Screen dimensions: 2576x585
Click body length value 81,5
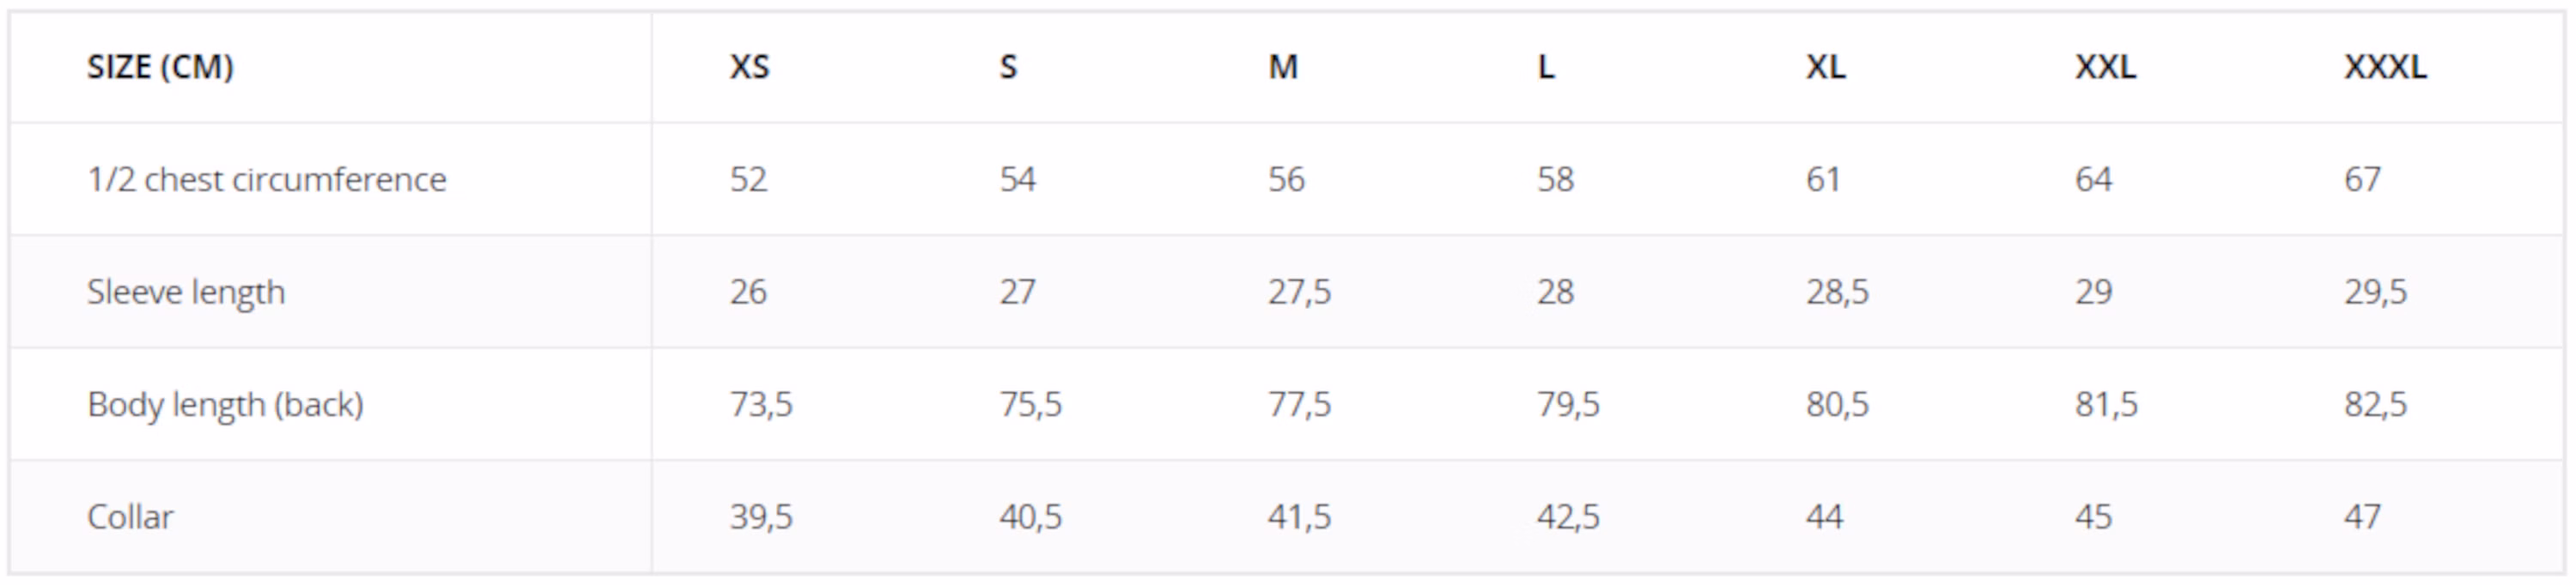click(x=2106, y=404)
